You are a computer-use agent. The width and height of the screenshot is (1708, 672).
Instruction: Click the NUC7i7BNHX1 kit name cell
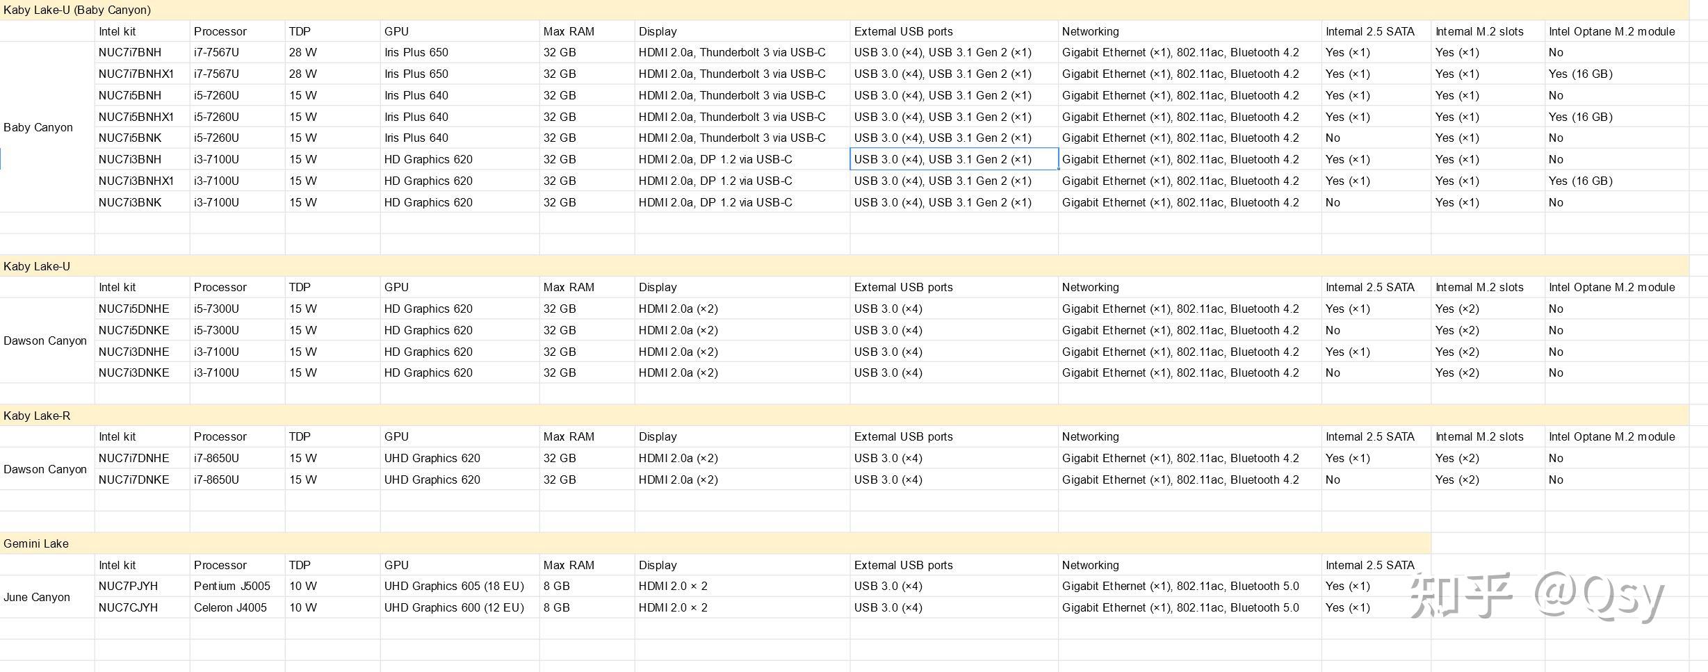tap(136, 74)
